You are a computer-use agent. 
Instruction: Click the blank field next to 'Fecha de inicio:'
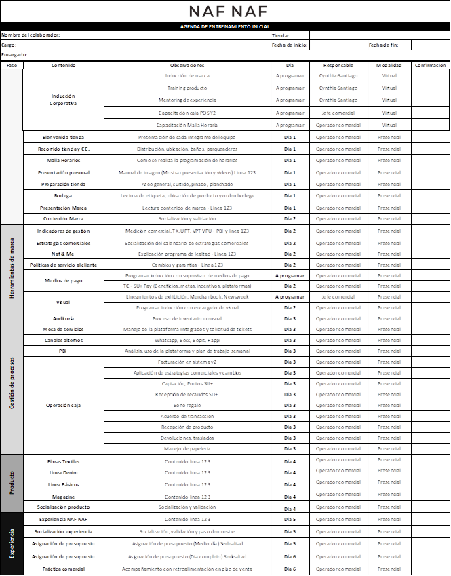pyautogui.click(x=338, y=45)
